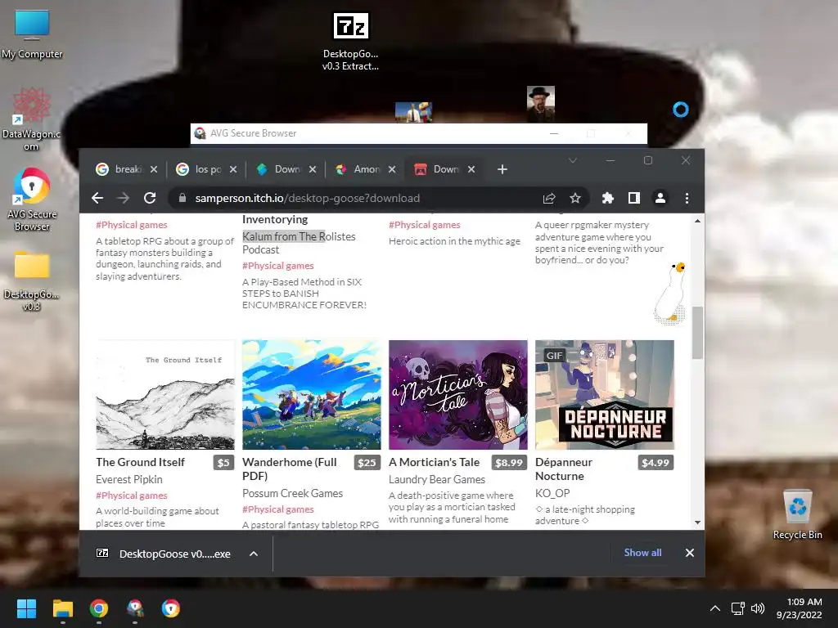Open the Chrome three-dot menu
The image size is (838, 628).
pos(687,198)
